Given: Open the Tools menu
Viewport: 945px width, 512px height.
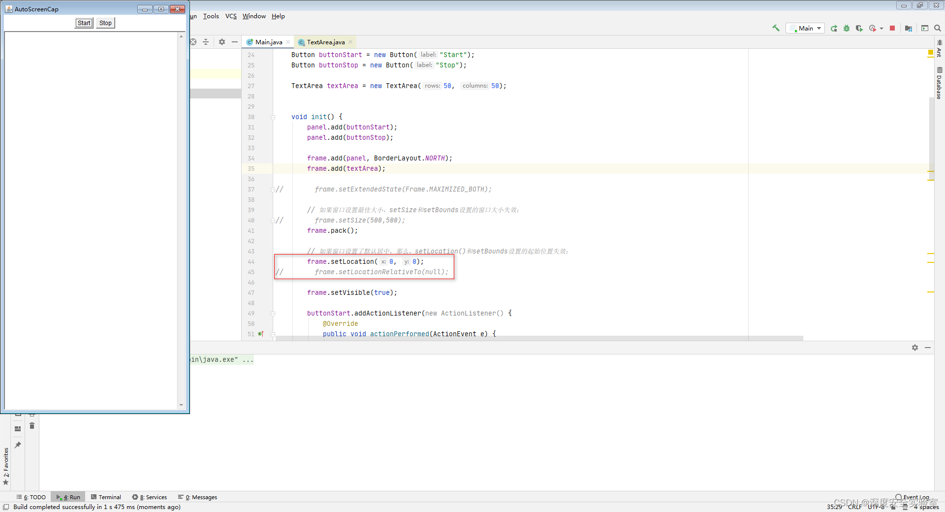Looking at the screenshot, I should pos(211,16).
